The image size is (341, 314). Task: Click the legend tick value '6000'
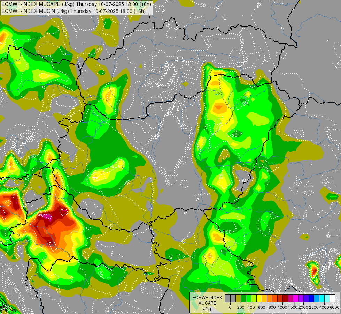[335, 307]
